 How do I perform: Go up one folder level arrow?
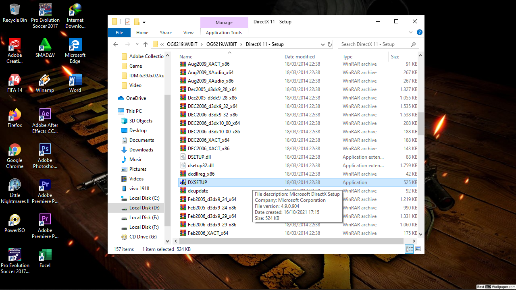click(146, 44)
